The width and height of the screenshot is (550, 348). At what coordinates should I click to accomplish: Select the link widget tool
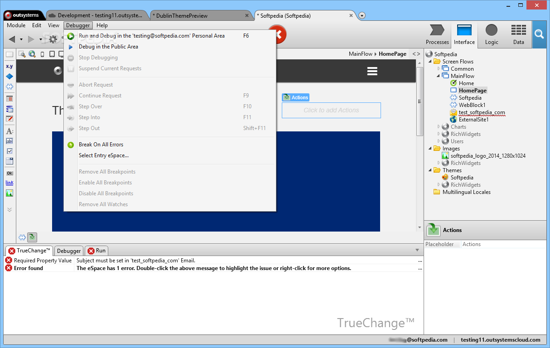(x=9, y=183)
